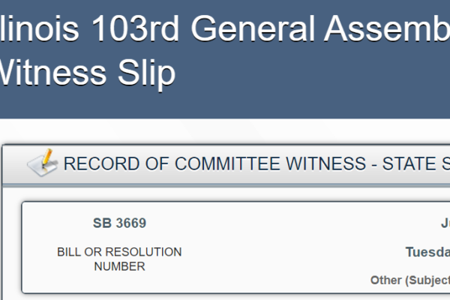Click empty blue banner area below Witness Slip
This screenshot has width=450, height=300.
tap(225, 105)
